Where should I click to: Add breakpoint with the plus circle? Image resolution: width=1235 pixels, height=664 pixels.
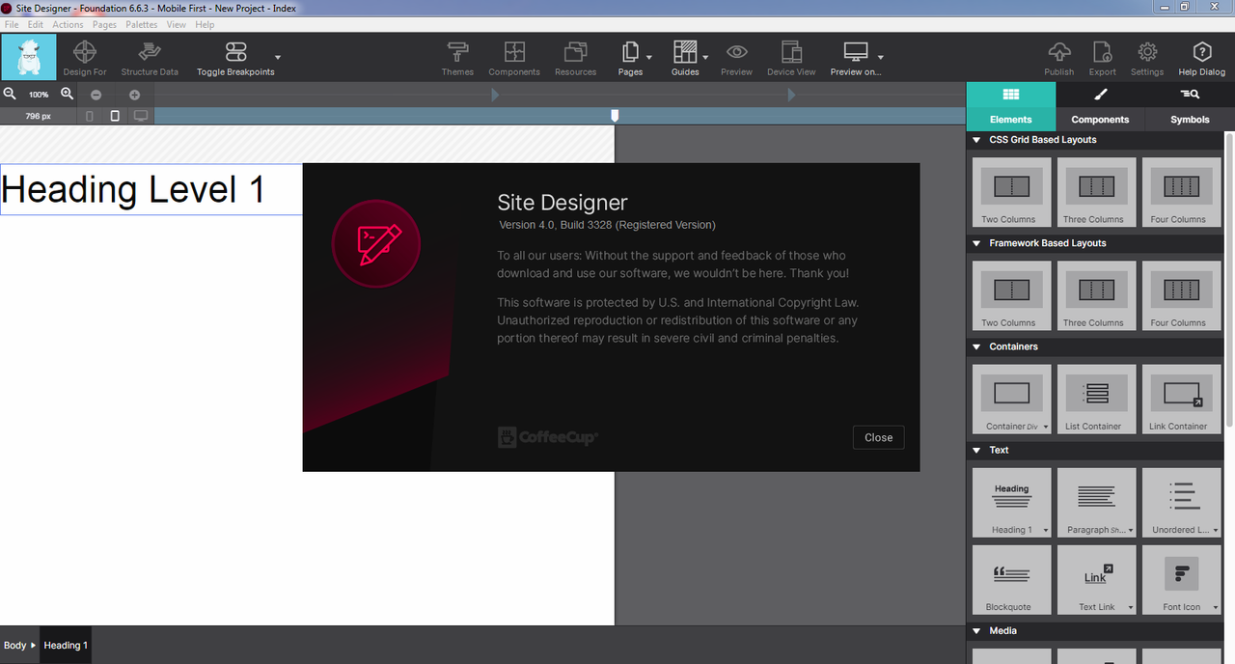134,95
